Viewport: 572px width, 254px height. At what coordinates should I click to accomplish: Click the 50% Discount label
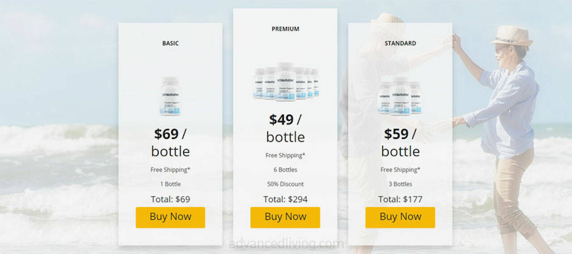point(286,184)
